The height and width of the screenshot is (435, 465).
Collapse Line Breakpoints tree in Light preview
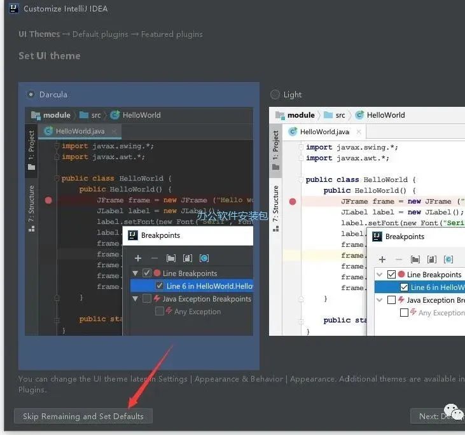click(379, 275)
